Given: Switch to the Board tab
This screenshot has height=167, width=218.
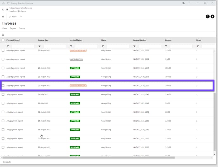Looking at the screenshot, I should [13, 17].
